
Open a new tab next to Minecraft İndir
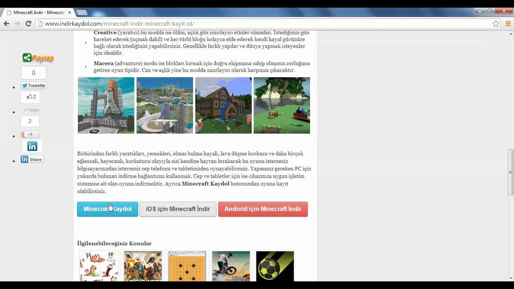pos(82,12)
